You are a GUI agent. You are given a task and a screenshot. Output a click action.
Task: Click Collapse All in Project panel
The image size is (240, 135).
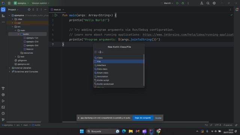[x=37, y=9]
